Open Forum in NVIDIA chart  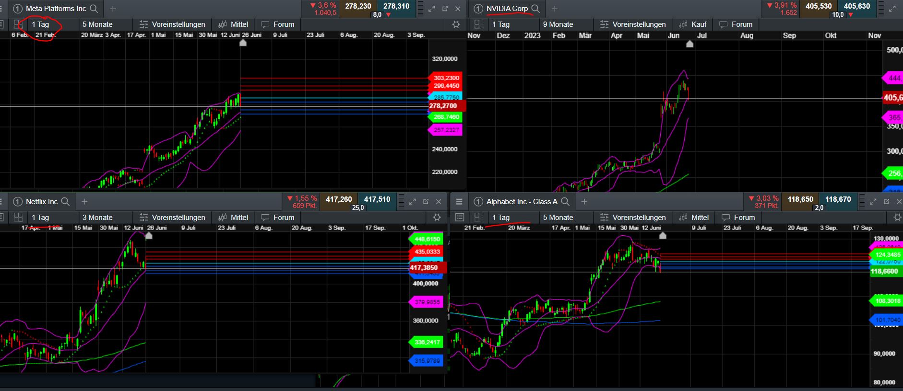736,24
